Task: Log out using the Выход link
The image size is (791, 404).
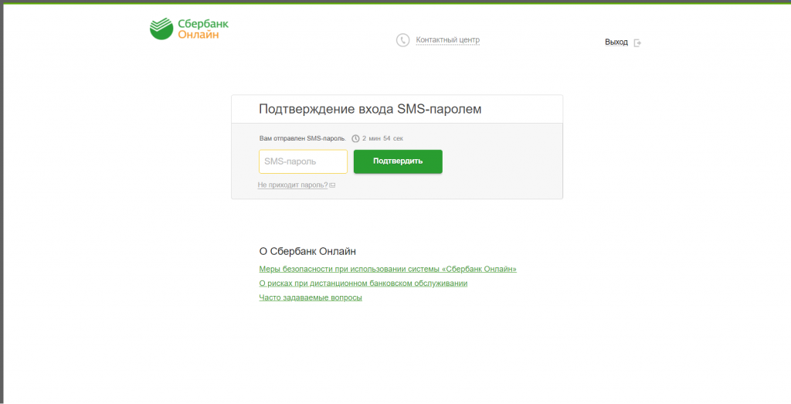Action: coord(616,42)
